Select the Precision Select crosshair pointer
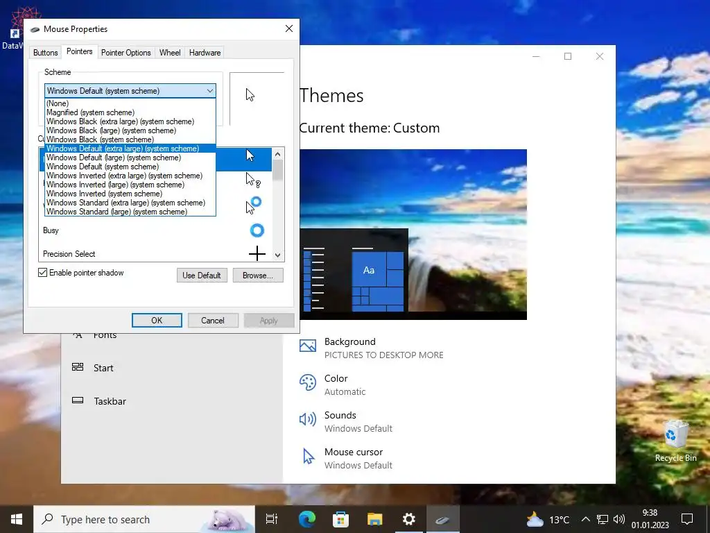This screenshot has height=533, width=710. point(257,253)
